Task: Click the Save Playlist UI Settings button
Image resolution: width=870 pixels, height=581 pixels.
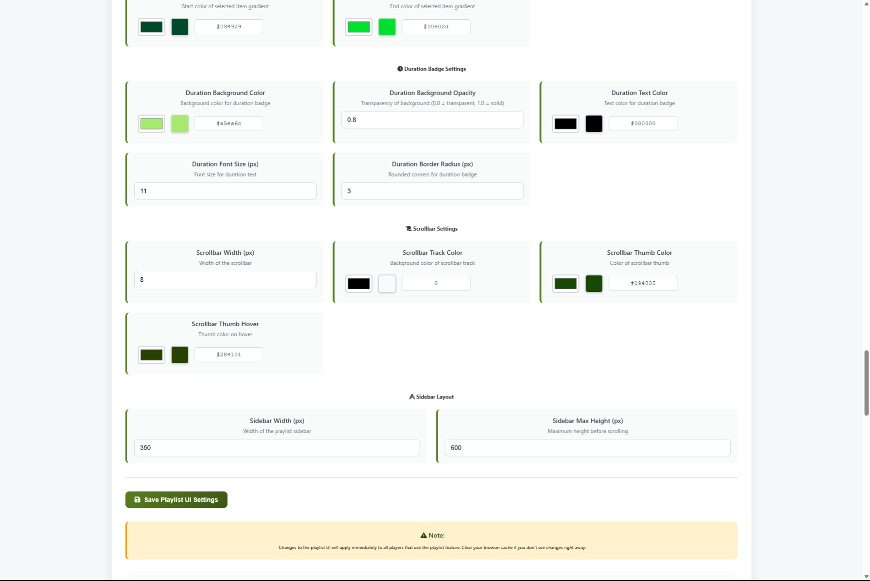Action: coord(176,500)
